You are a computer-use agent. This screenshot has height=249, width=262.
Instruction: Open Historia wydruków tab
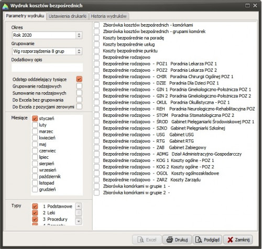(x=108, y=16)
